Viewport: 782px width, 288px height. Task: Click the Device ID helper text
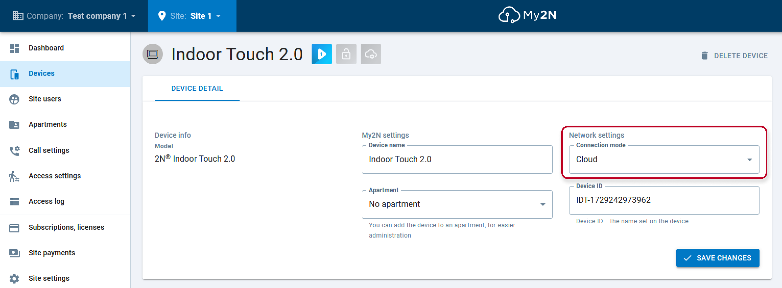(x=632, y=221)
